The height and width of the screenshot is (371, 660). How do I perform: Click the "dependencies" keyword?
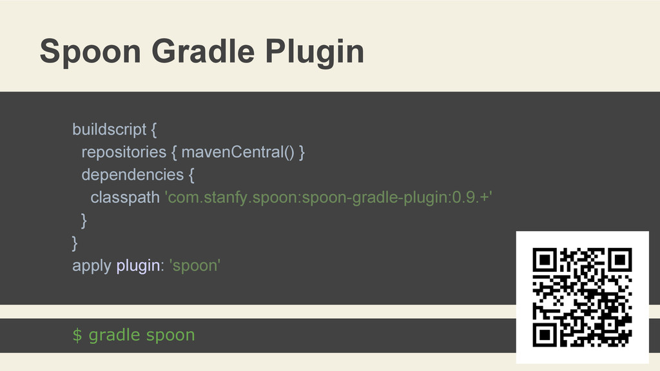click(x=132, y=175)
